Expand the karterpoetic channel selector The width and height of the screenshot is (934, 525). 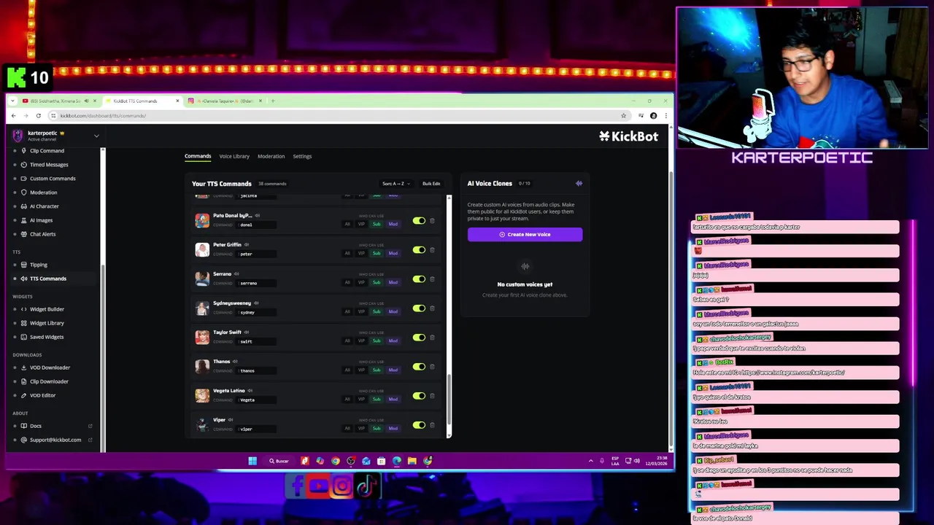tap(96, 136)
